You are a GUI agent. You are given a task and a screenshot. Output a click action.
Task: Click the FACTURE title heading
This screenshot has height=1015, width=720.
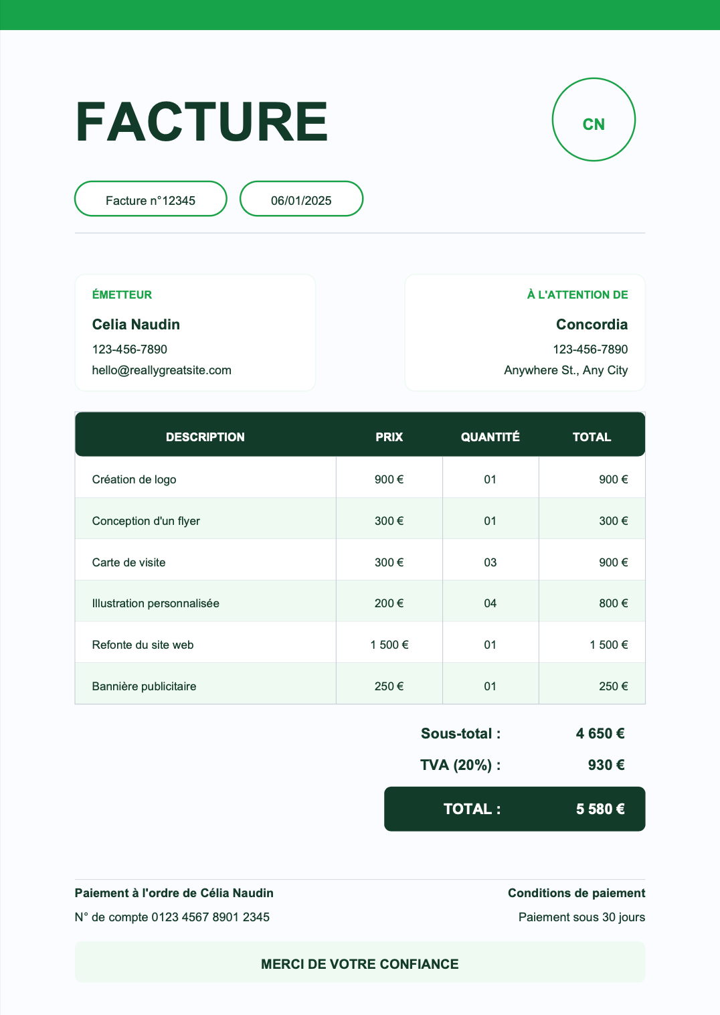click(201, 122)
